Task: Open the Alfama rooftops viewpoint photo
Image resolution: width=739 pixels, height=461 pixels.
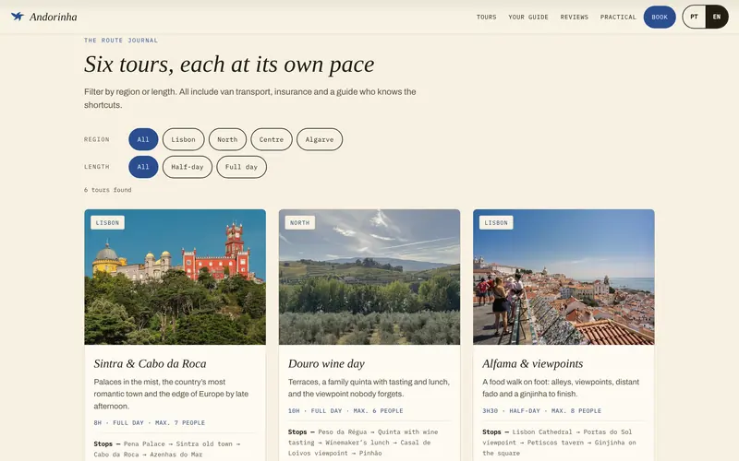Action: [563, 278]
